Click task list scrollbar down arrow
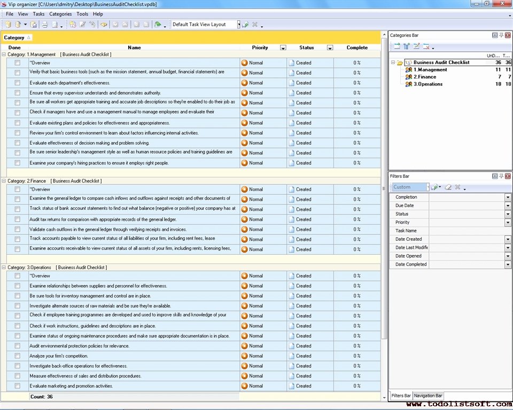Image resolution: width=513 pixels, height=410 pixels. tap(384, 398)
